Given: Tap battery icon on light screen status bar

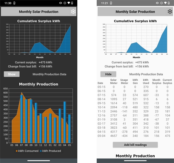Looking at the screenshot, I should tap(169, 3).
